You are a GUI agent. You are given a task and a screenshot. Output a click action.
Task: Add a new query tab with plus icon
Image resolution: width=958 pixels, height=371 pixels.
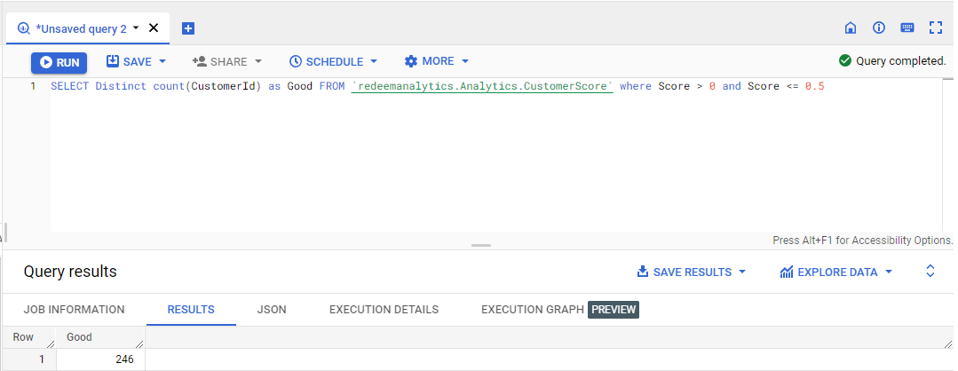188,28
